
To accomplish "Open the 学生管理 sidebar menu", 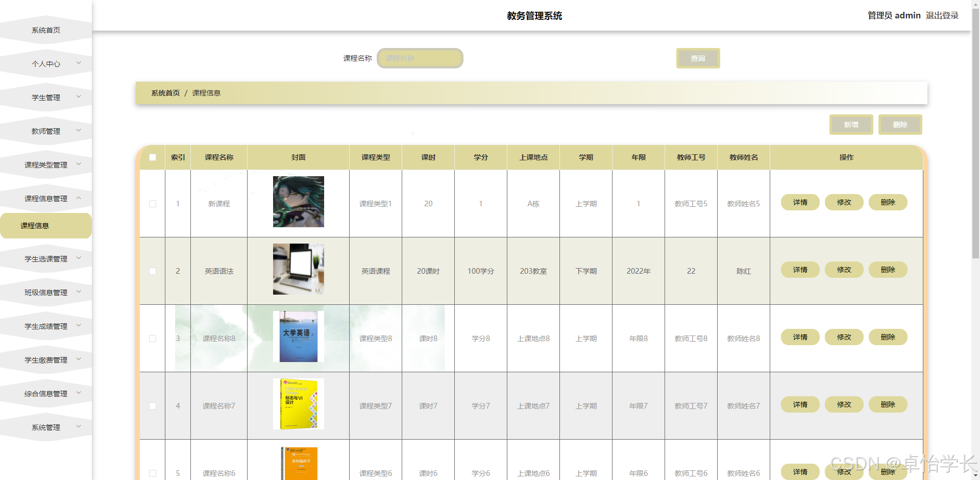I will point(46,98).
